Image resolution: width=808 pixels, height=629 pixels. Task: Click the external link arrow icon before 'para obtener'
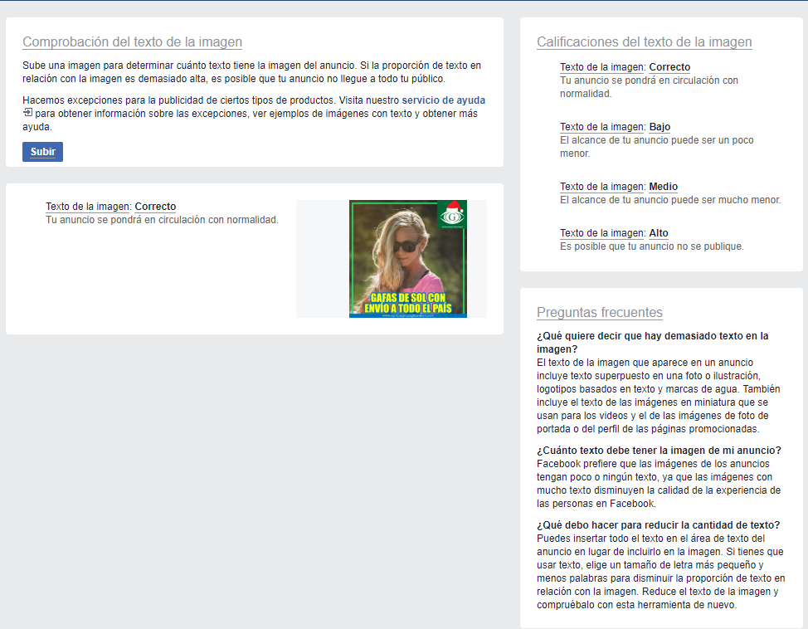(28, 112)
